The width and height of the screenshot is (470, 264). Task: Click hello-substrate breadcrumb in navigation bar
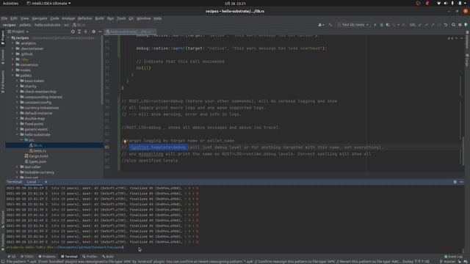click(x=47, y=25)
